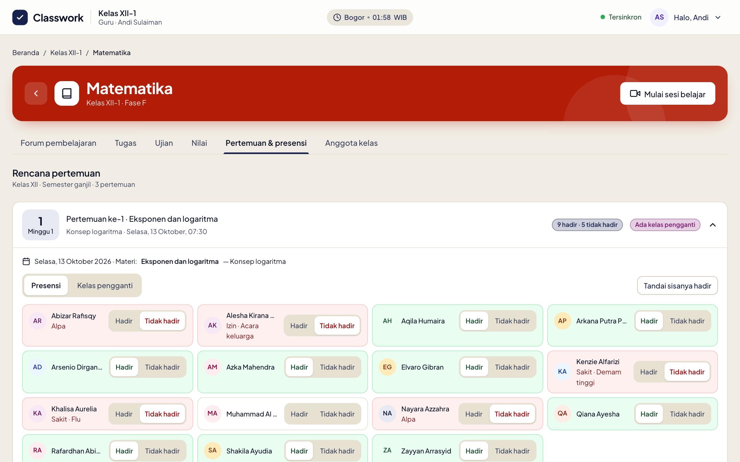Navigate to Beranda breadcrumb link
The height and width of the screenshot is (462, 740).
tap(26, 53)
